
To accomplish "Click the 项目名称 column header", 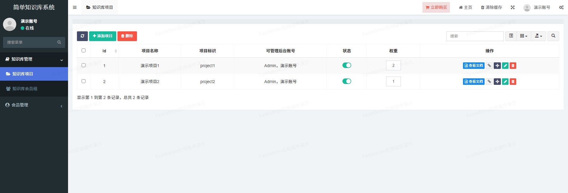I will point(150,51).
